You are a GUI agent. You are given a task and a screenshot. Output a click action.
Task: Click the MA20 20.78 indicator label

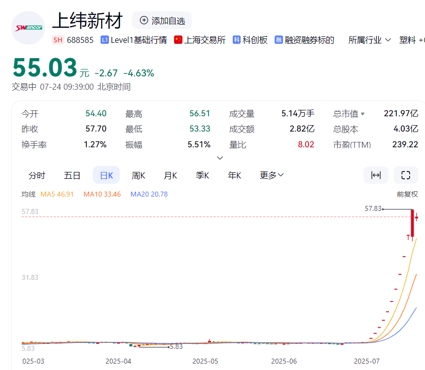click(x=149, y=194)
